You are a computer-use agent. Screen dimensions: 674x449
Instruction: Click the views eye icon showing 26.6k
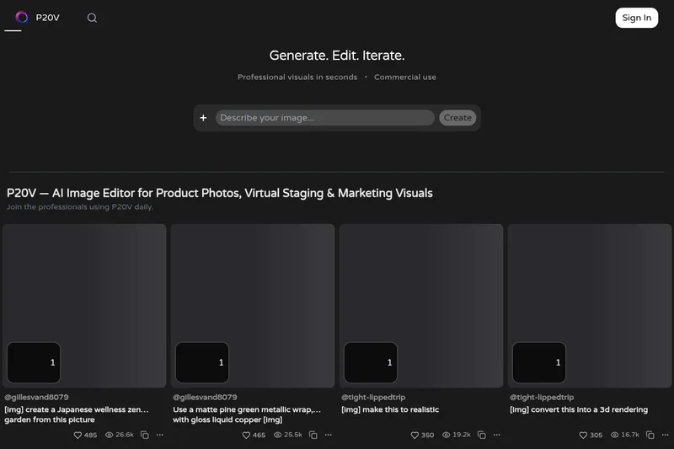pos(110,435)
